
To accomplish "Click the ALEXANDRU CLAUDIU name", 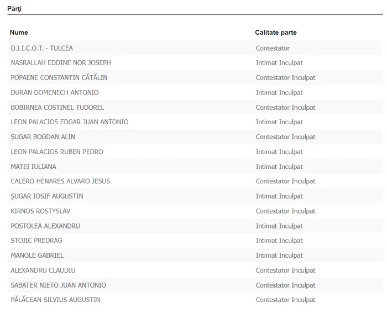I will point(43,270).
